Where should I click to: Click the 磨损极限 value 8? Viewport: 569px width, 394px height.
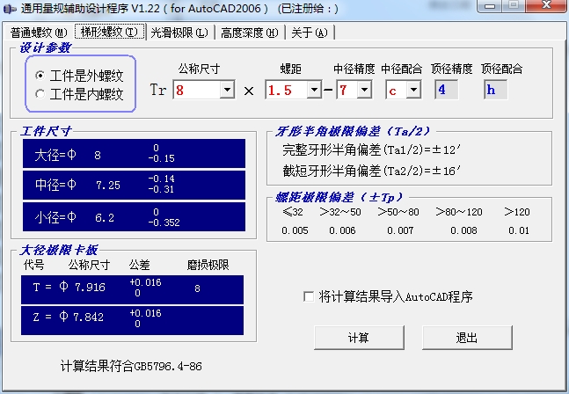point(197,288)
